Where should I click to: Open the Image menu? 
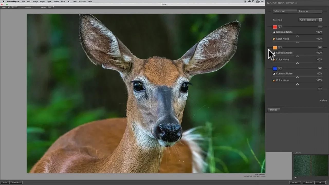pos(35,2)
